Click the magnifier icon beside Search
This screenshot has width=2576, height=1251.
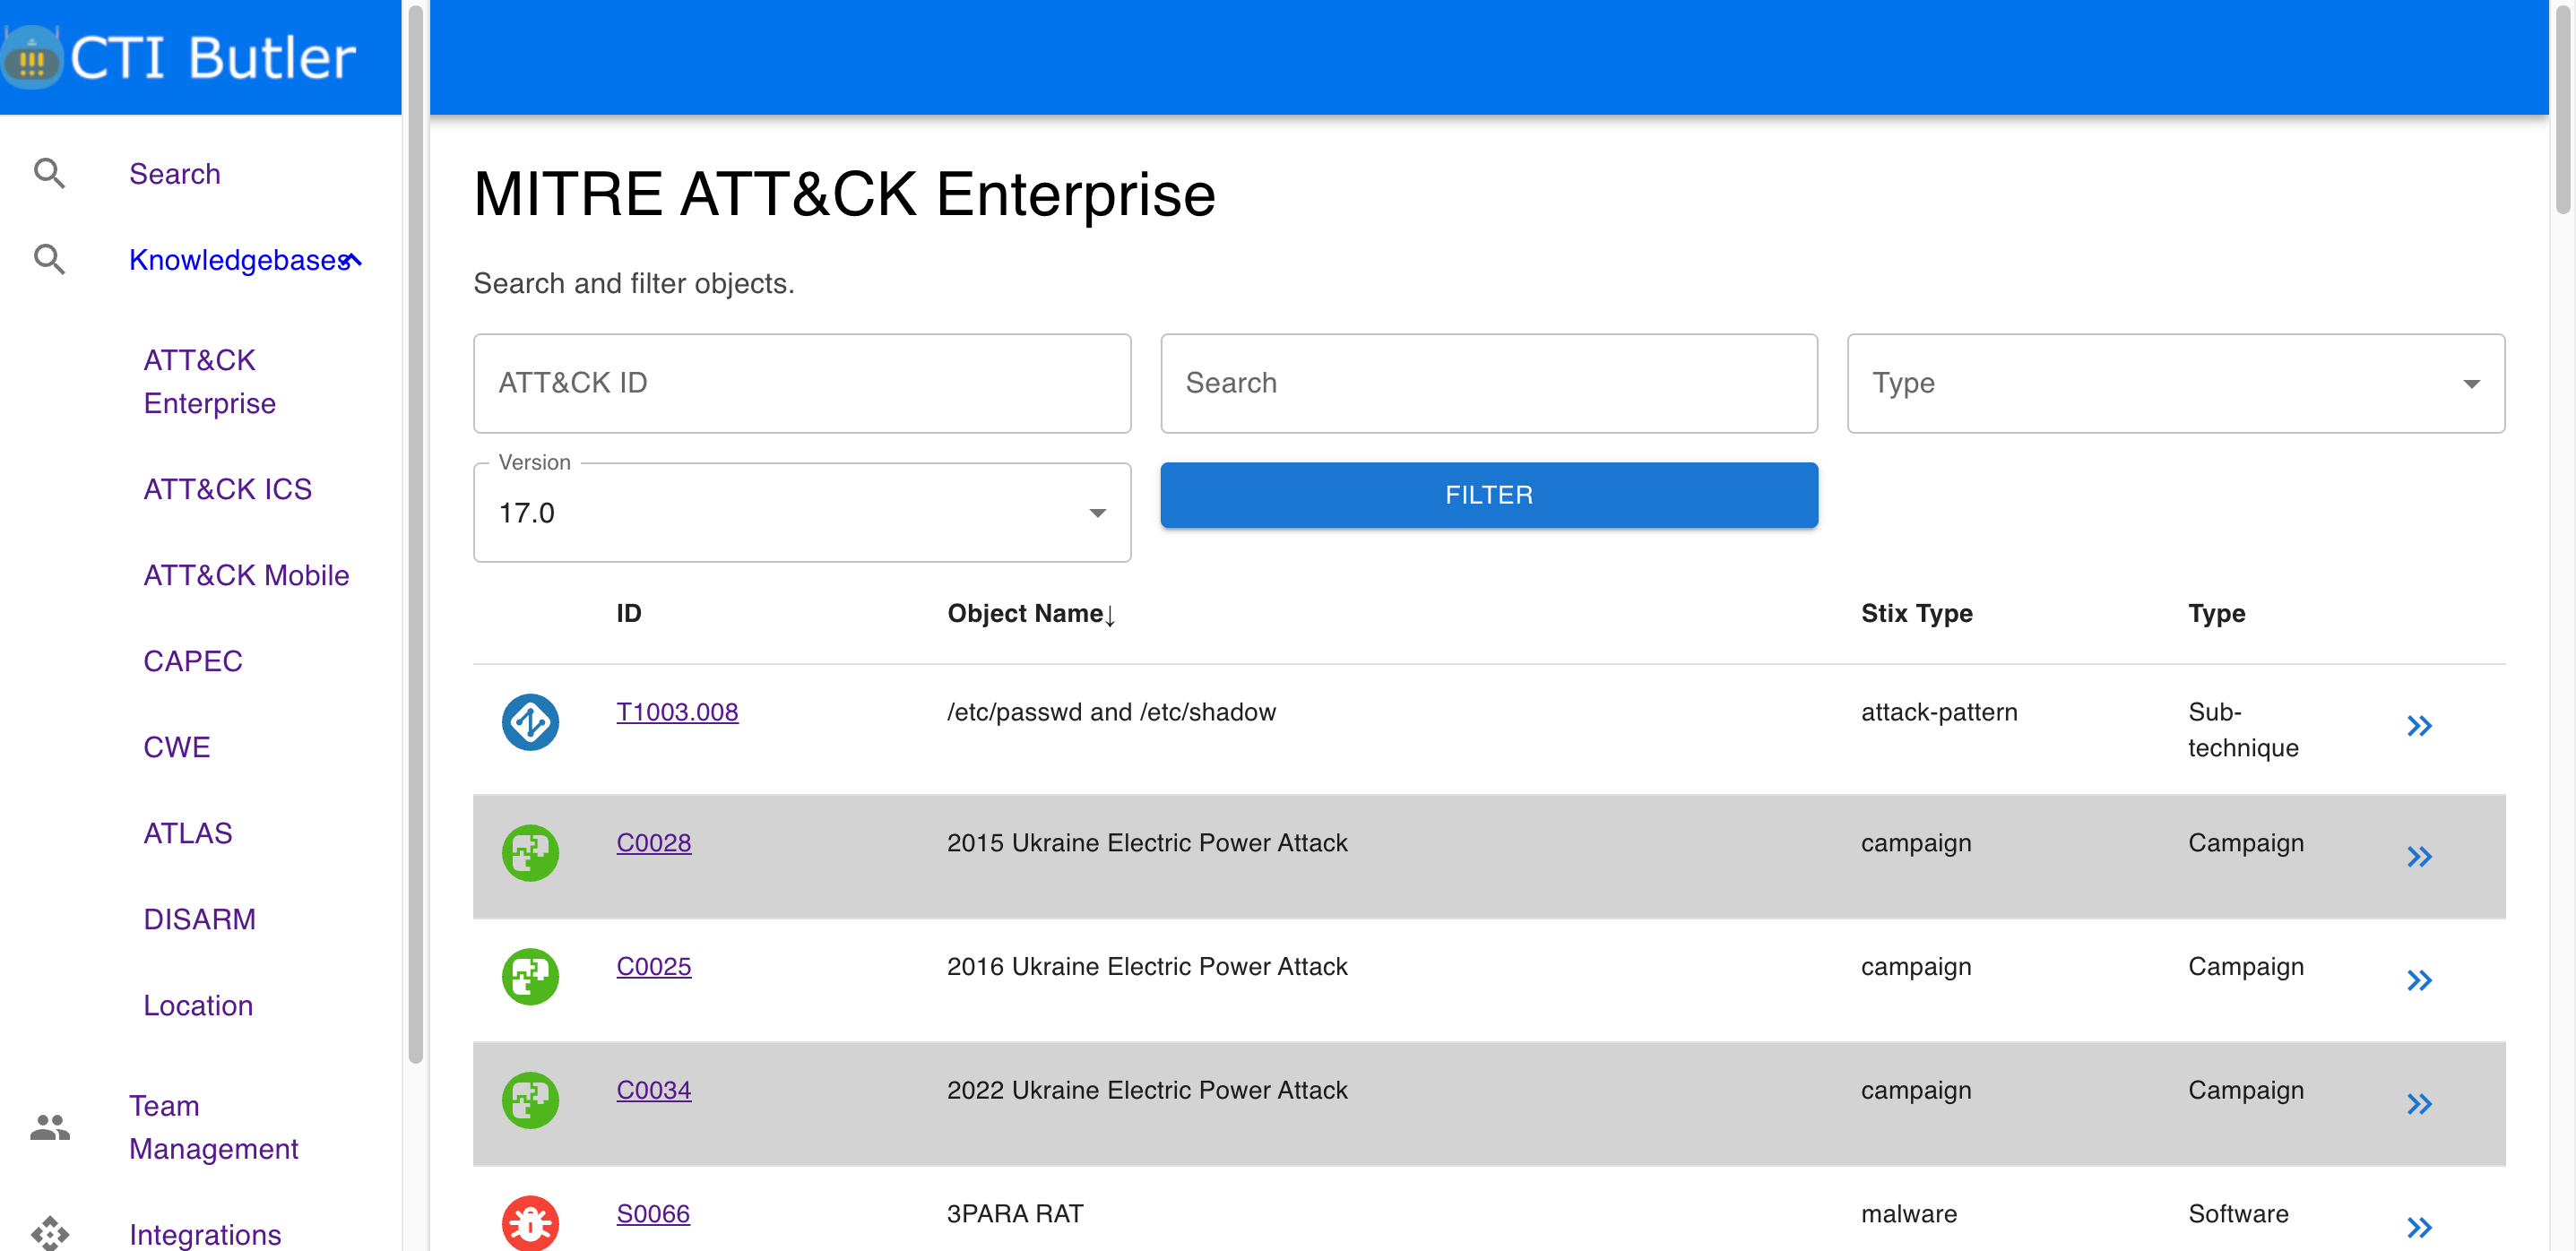click(x=49, y=174)
